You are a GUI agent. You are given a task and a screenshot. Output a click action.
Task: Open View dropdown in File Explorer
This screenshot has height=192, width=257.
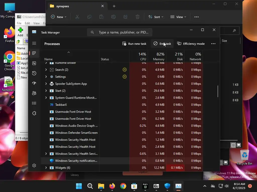pyautogui.click(x=178, y=17)
